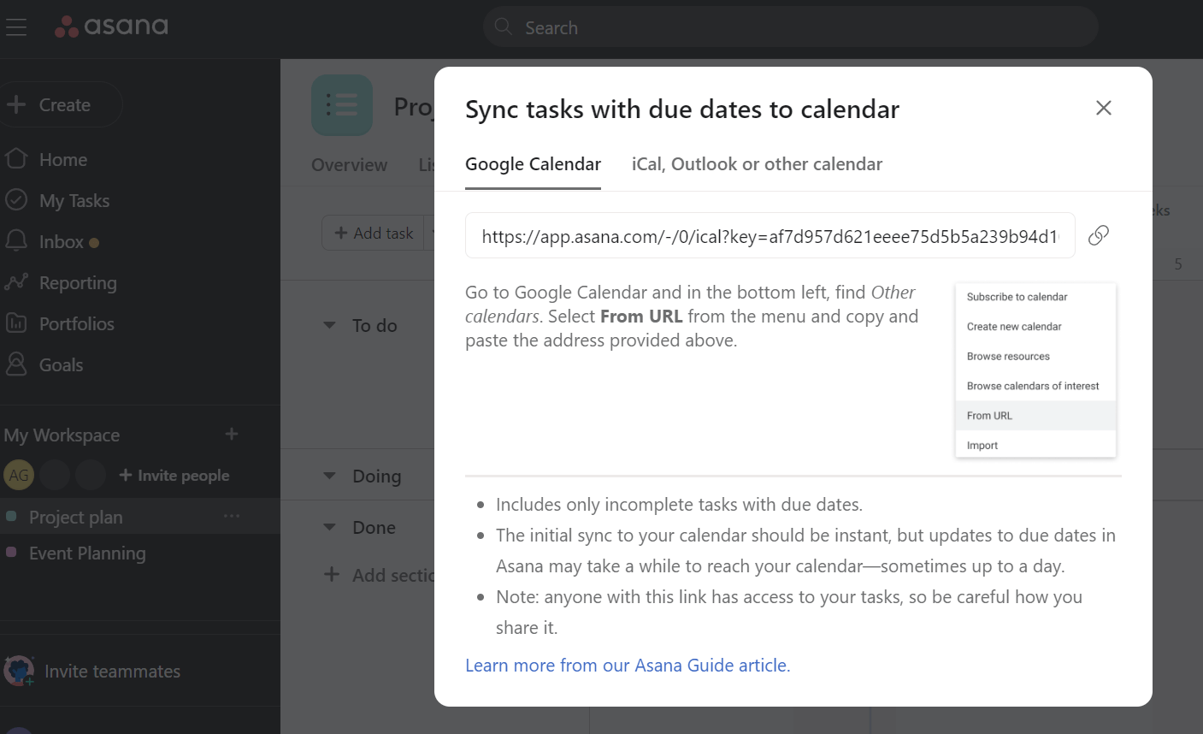Open the Reporting page
This screenshot has height=734, width=1203.
coord(77,283)
